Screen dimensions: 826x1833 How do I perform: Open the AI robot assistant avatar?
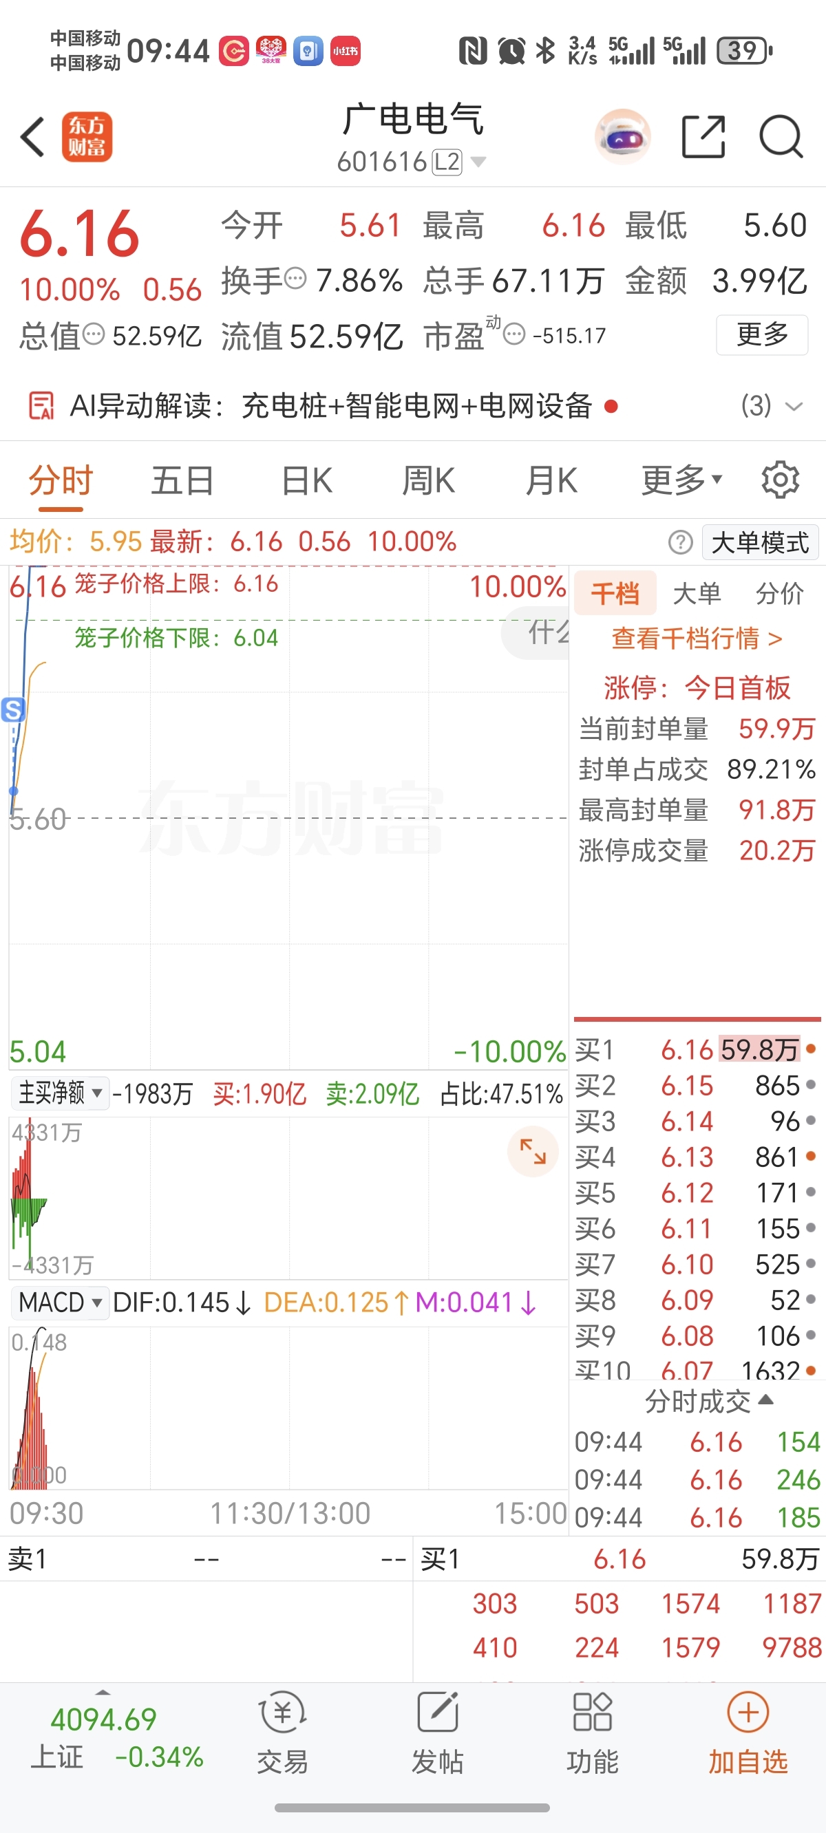[623, 137]
